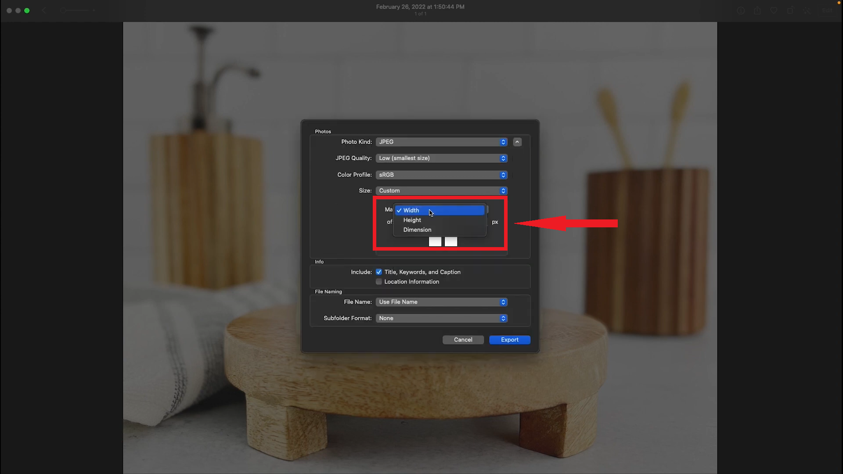Image resolution: width=843 pixels, height=474 pixels.
Task: Click the Favorite heart icon
Action: pyautogui.click(x=774, y=11)
